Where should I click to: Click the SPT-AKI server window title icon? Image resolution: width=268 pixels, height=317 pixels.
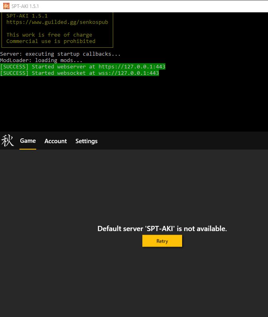6,6
